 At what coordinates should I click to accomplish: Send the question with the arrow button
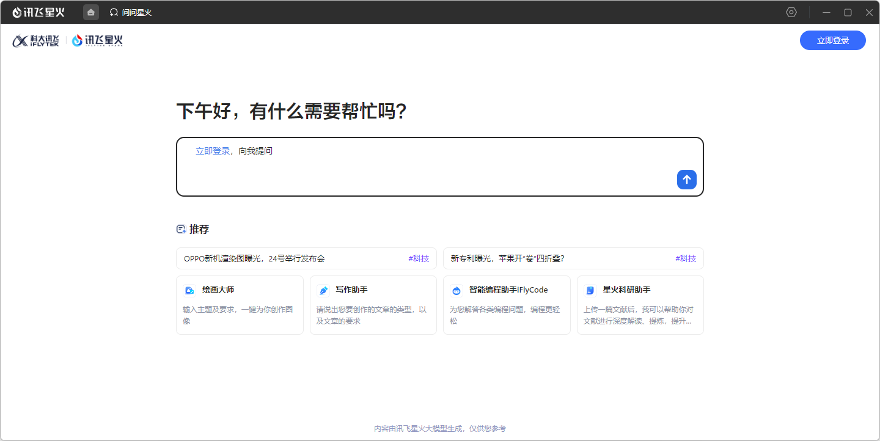coord(687,179)
